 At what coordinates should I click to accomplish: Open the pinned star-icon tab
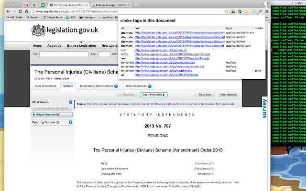point(34,5)
